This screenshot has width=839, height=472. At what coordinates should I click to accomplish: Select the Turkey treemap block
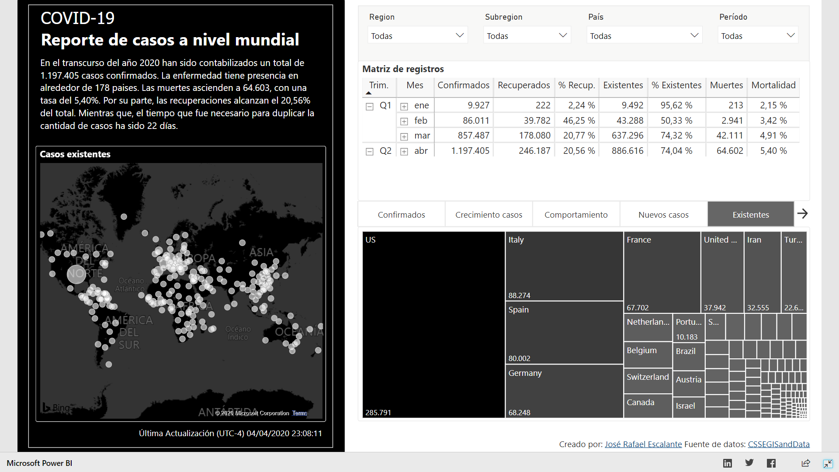click(794, 272)
